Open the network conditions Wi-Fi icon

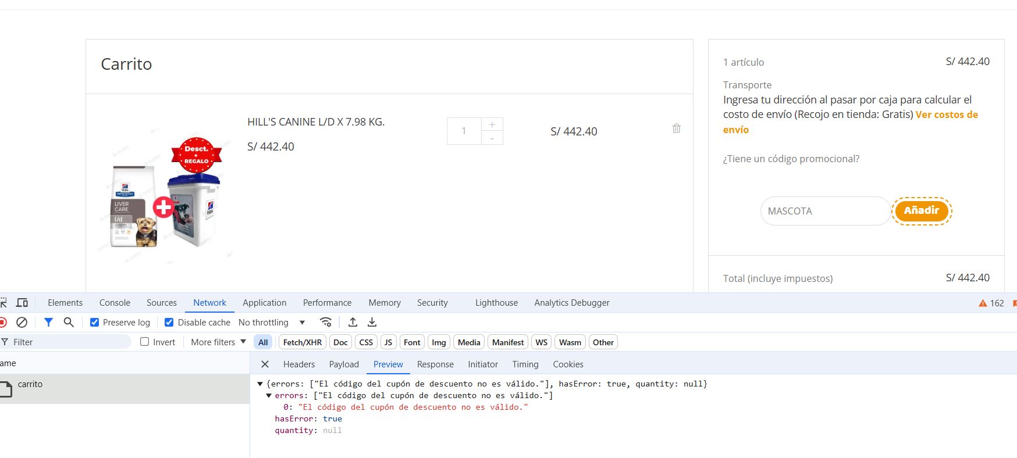[326, 322]
